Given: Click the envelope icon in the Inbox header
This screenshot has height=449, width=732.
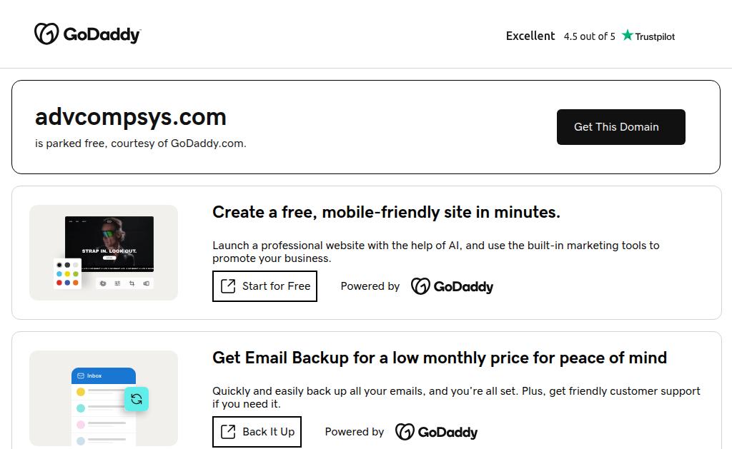Looking at the screenshot, I should pyautogui.click(x=81, y=375).
